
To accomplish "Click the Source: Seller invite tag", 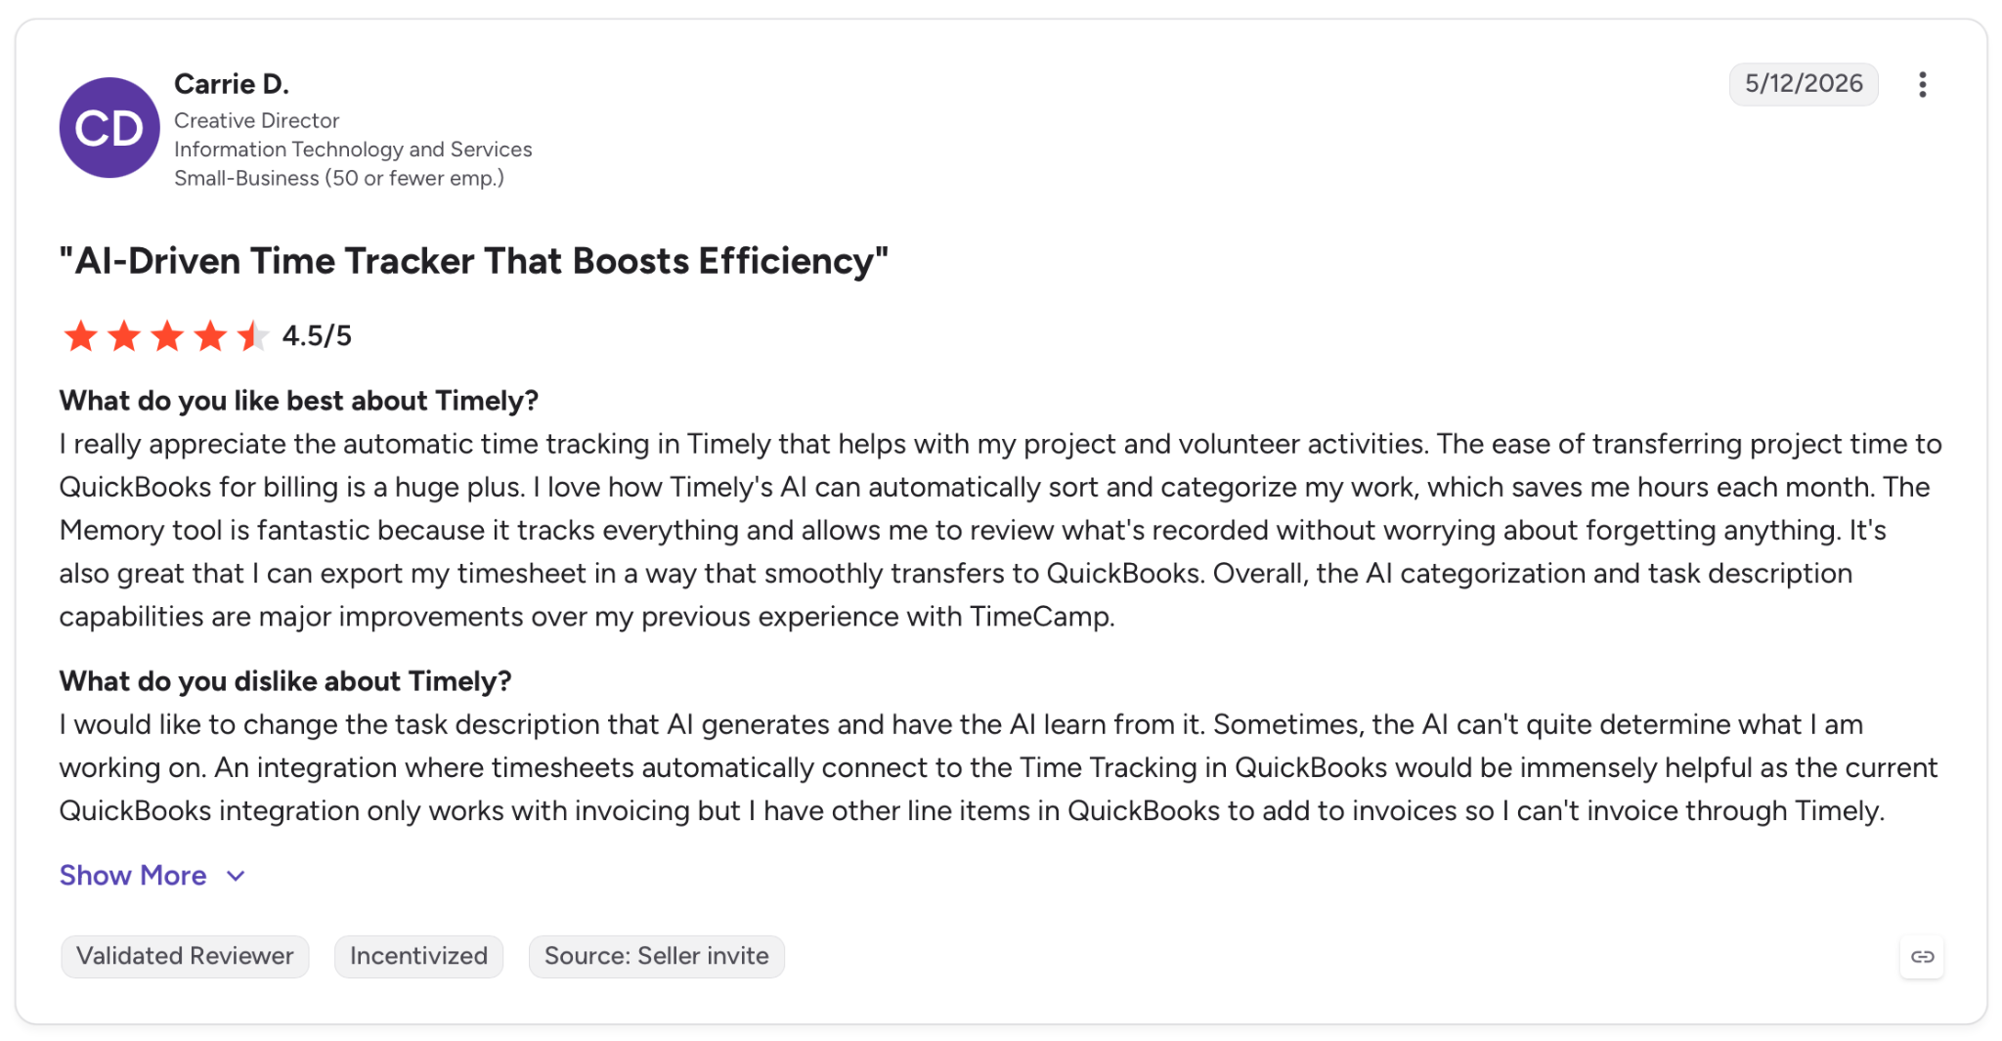I will [657, 957].
